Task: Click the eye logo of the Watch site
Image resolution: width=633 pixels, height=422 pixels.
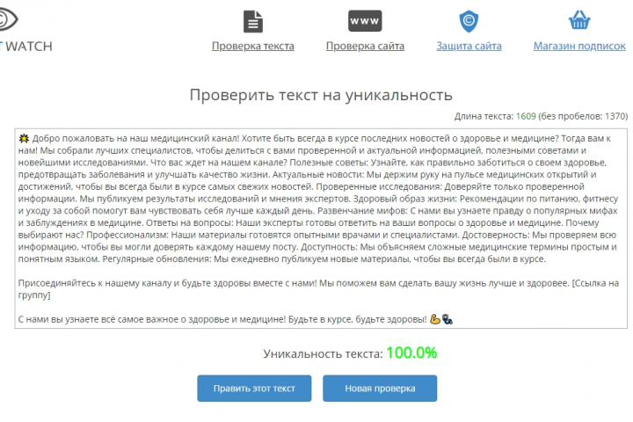Action: [x=8, y=18]
